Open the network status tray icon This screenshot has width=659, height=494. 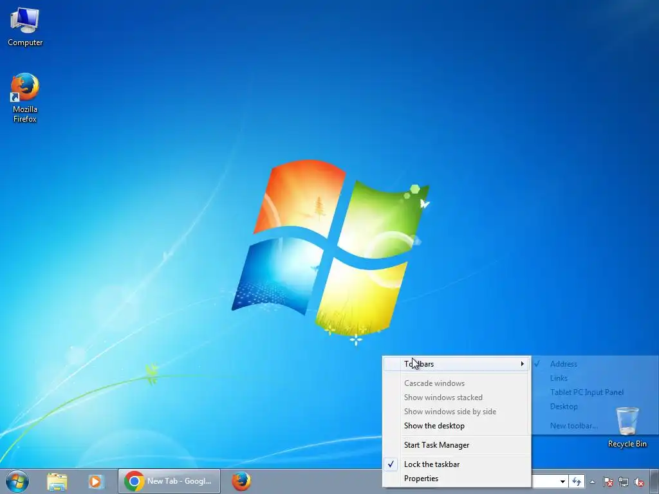tap(623, 482)
